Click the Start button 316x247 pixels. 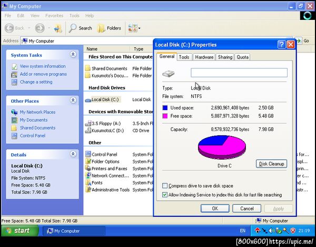19,231
